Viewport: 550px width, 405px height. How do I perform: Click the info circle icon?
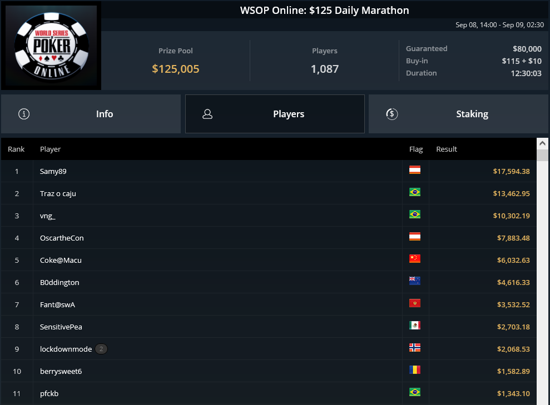24,114
